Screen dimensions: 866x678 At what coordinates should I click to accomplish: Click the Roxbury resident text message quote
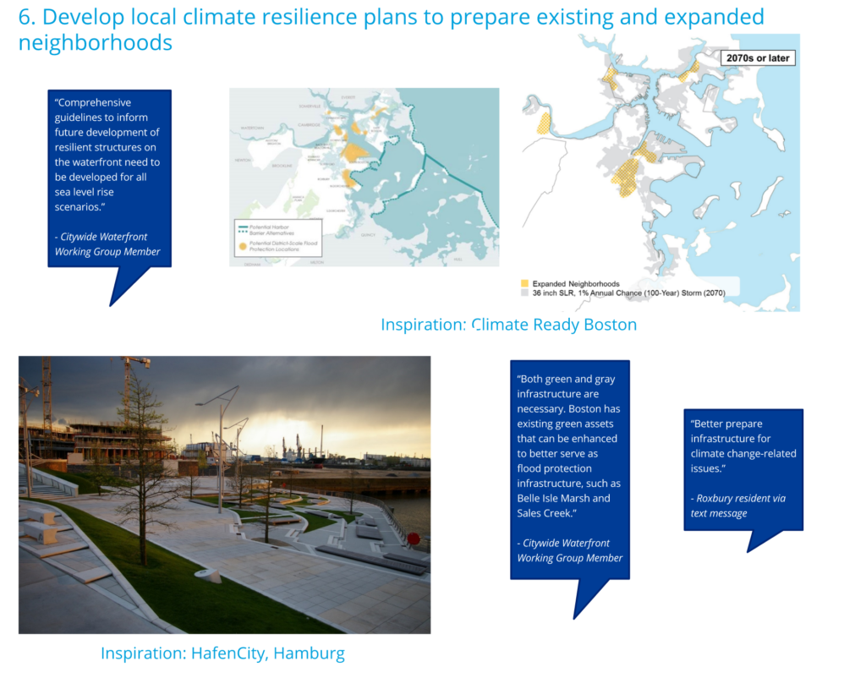point(743,469)
